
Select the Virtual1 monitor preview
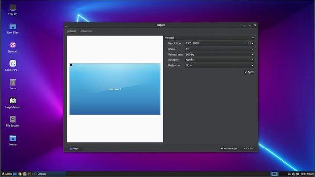click(x=115, y=89)
